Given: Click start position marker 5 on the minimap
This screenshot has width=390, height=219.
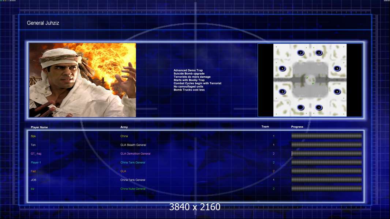Looking at the screenshot, I should tap(337, 69).
